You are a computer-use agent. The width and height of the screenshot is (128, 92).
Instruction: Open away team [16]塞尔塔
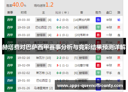[x=82, y=65]
